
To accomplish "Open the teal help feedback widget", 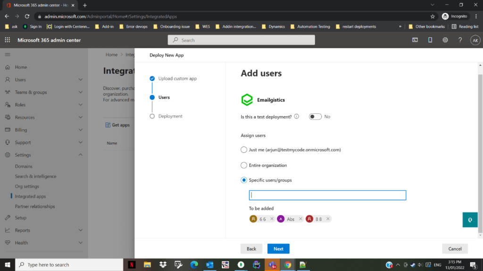I will [x=470, y=220].
